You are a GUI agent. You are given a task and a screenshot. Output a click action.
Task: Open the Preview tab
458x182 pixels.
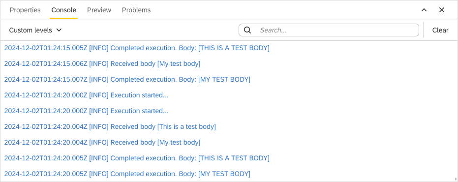click(99, 10)
